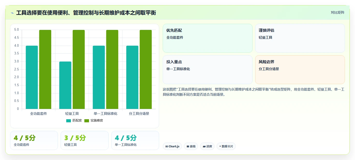Click the y-axis tick value 4.5

click(17, 38)
